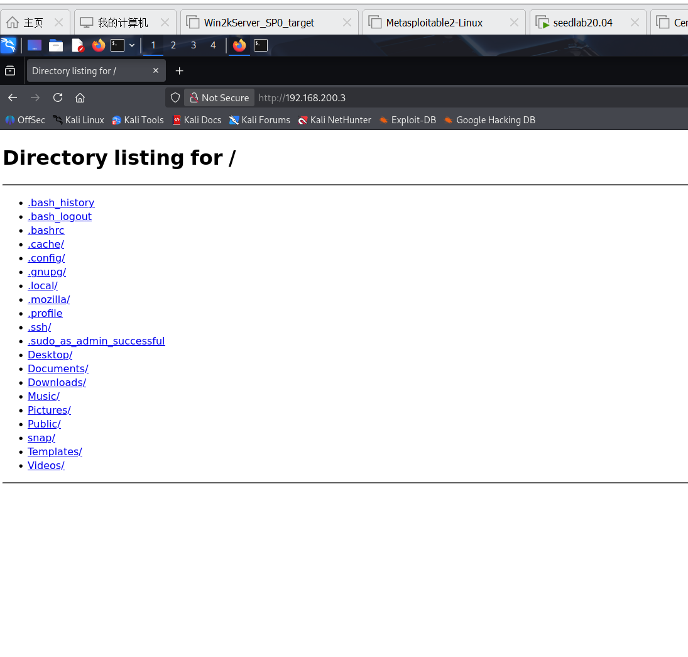
Task: Switch to workspace 2
Action: (173, 45)
